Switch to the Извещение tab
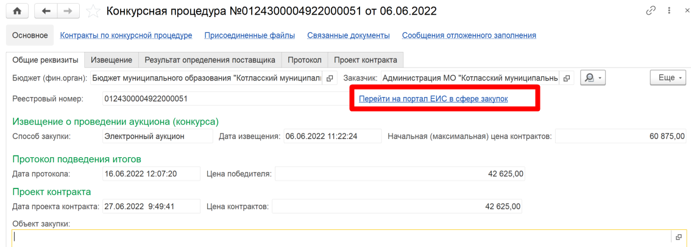 [x=112, y=60]
